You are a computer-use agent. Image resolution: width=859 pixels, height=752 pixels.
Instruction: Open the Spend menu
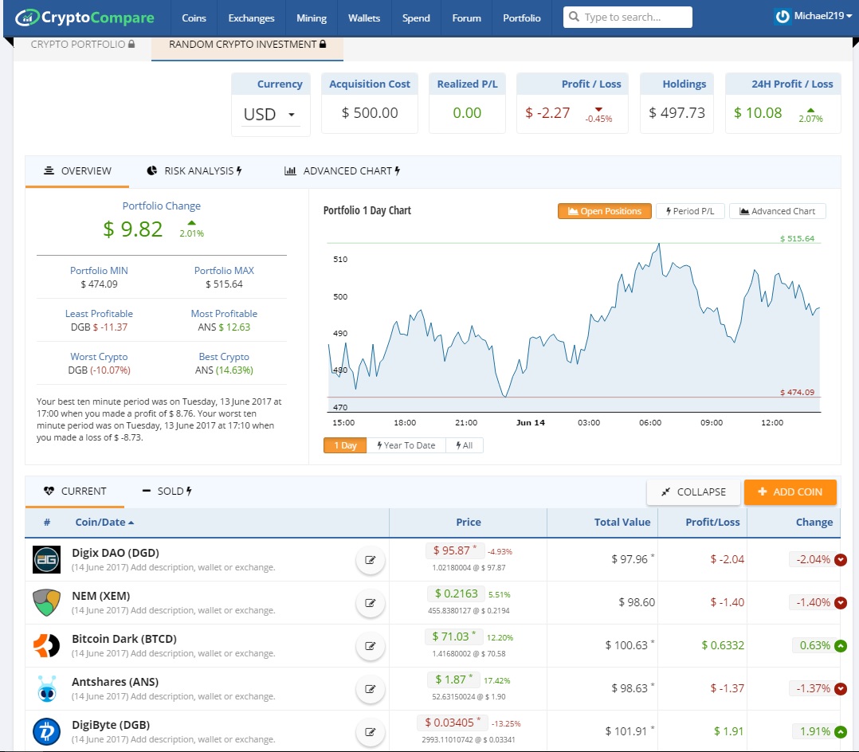tap(416, 18)
